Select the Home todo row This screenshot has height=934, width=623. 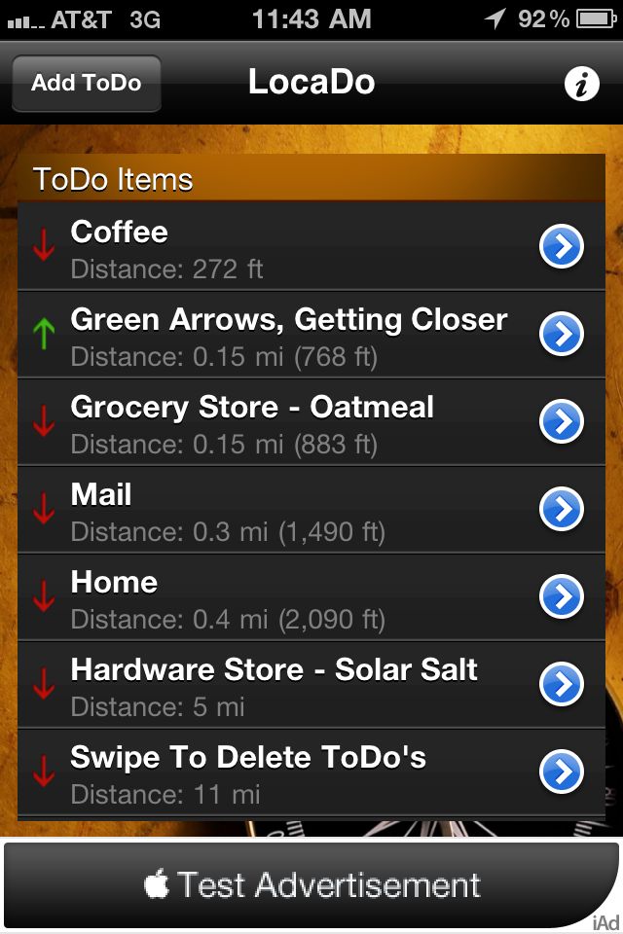point(311,596)
